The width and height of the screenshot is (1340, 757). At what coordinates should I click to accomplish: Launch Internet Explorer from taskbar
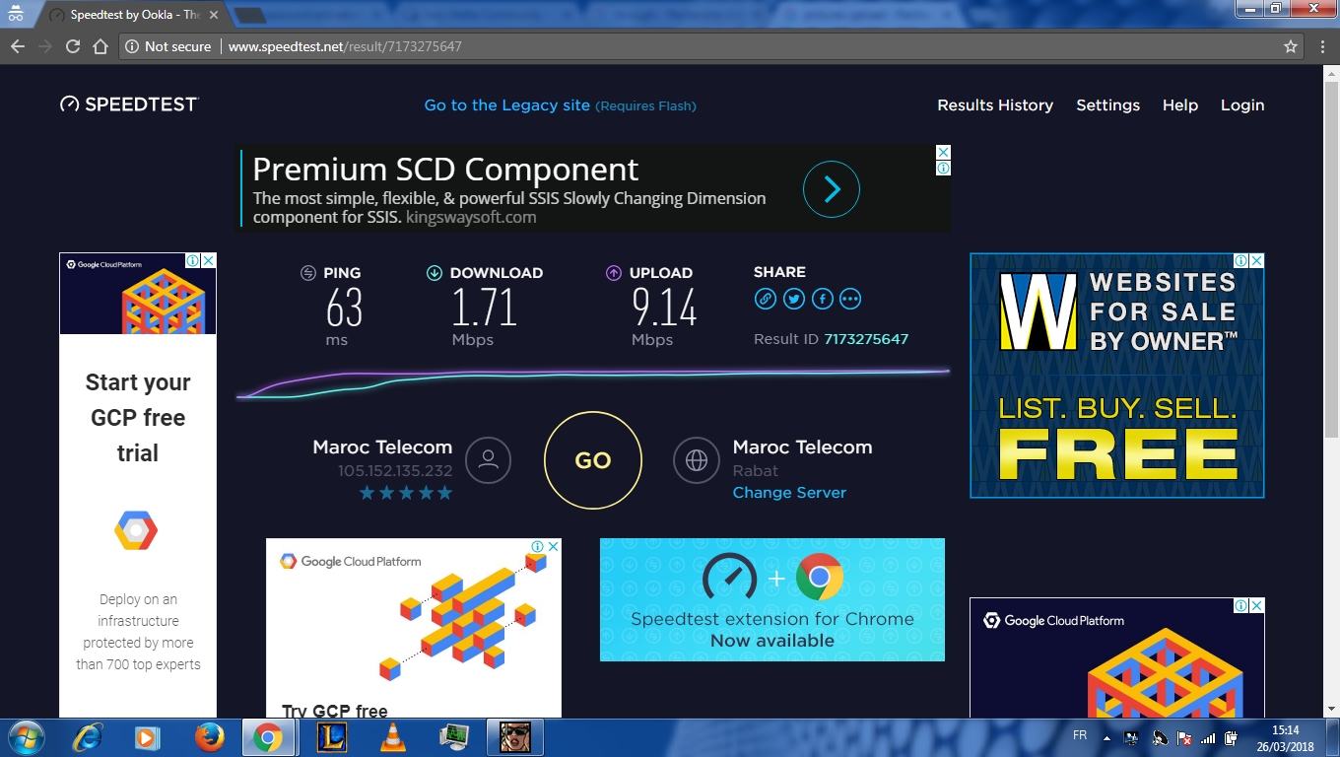89,737
